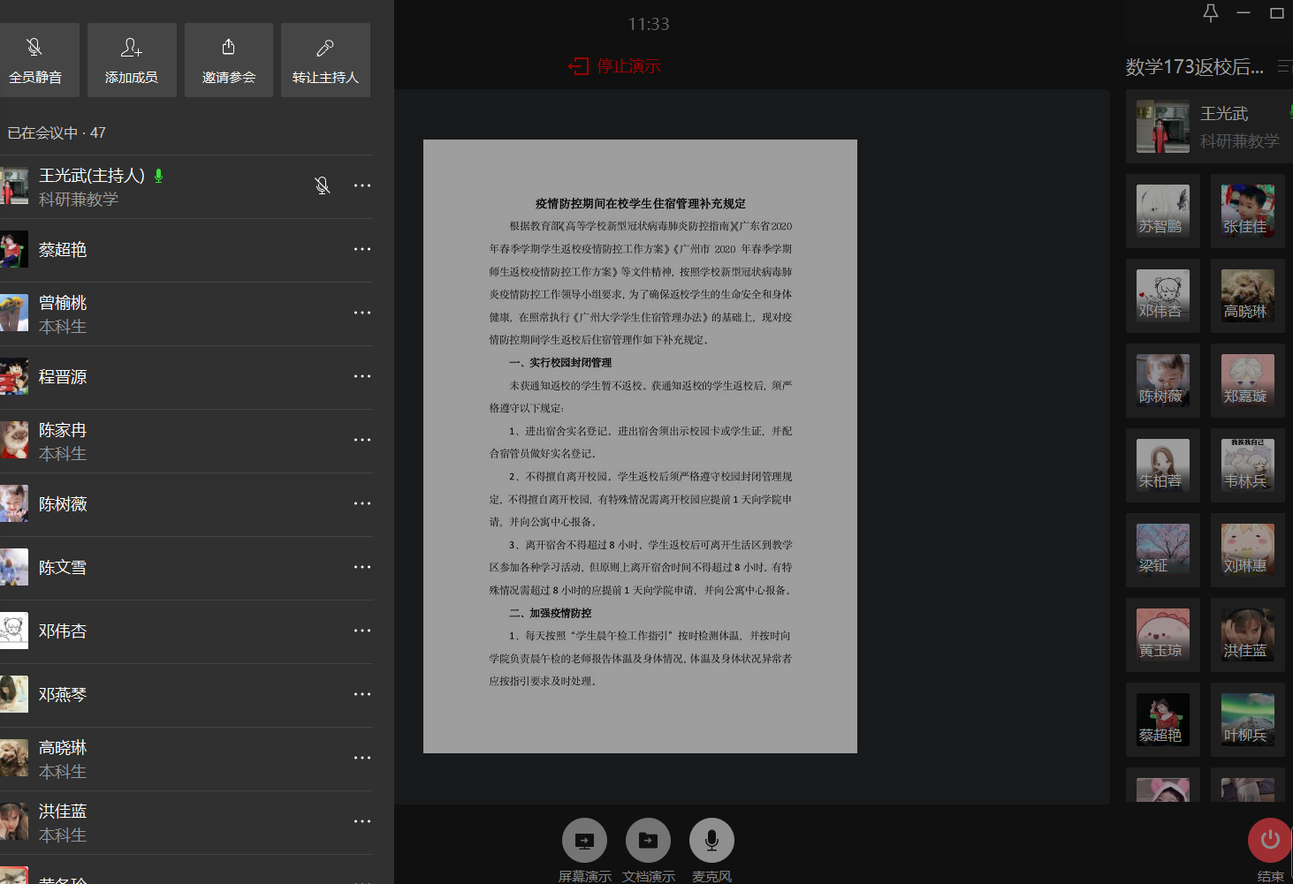Pin the meeting window on top
This screenshot has height=884, width=1293.
pyautogui.click(x=1211, y=12)
